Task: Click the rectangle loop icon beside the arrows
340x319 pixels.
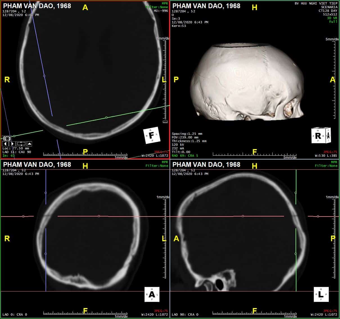Action: click(21, 144)
